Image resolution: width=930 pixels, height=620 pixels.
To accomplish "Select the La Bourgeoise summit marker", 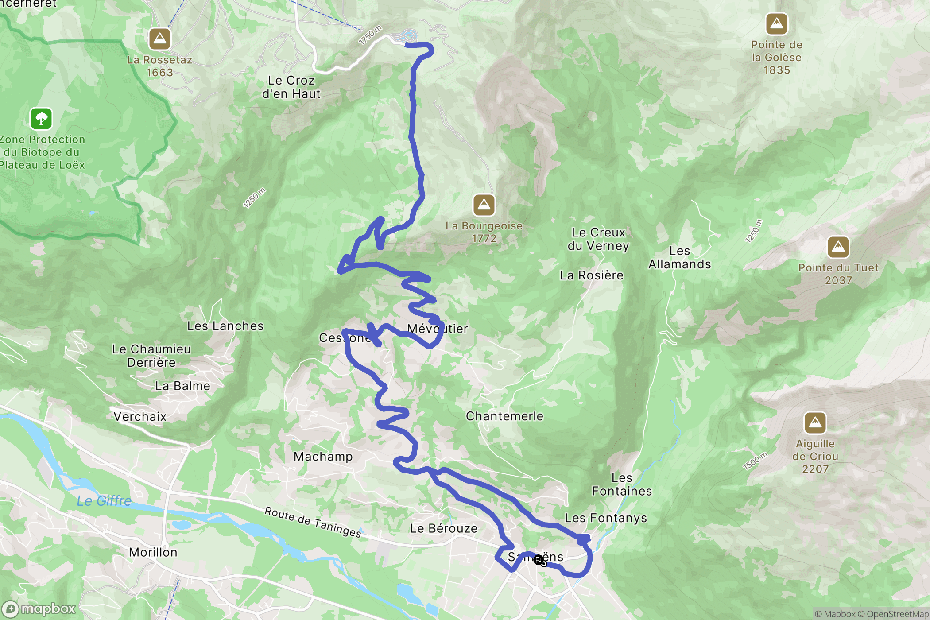I will pyautogui.click(x=484, y=205).
